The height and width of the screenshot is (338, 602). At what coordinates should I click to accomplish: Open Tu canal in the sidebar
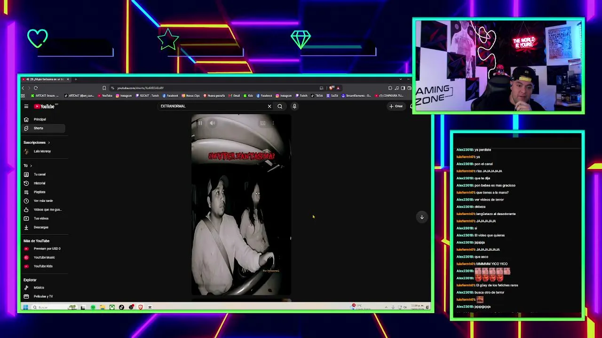point(43,174)
